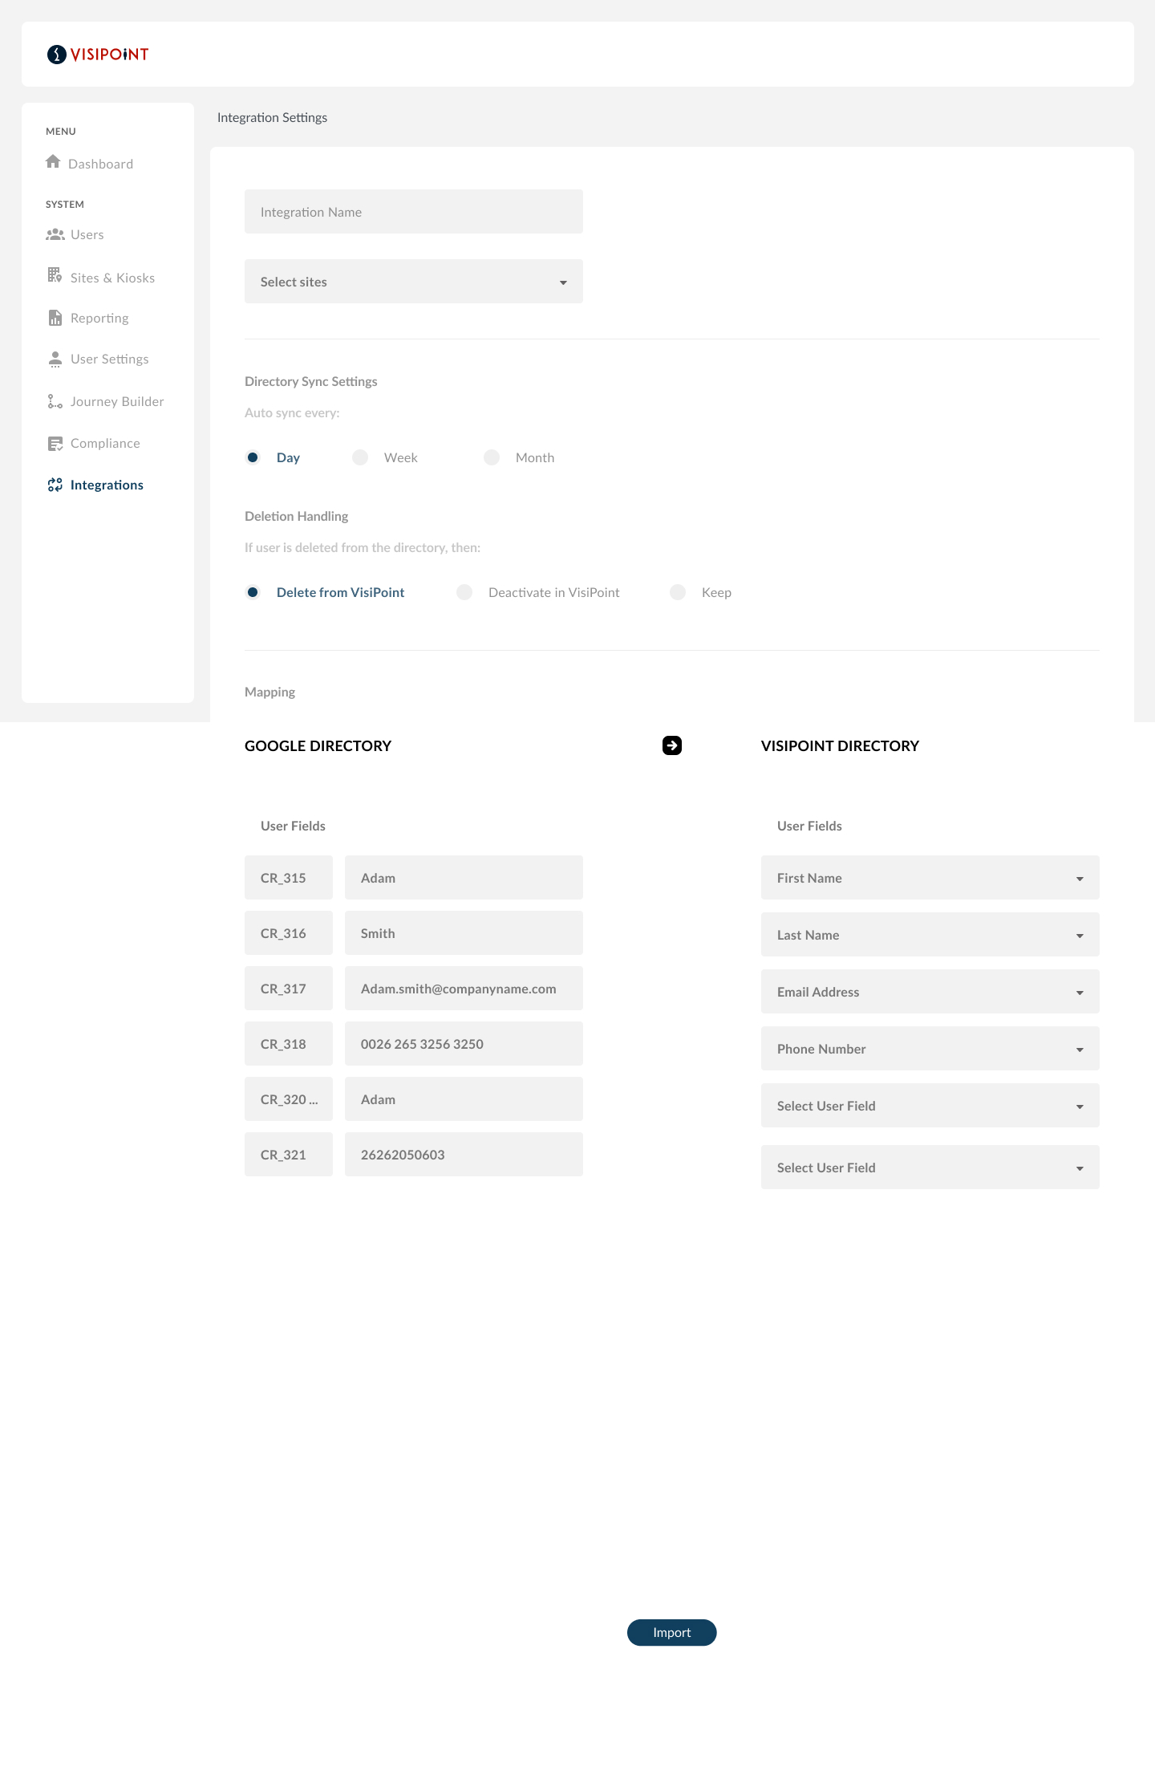Click the Compliance checklist icon
The height and width of the screenshot is (1791, 1155).
[x=55, y=443]
